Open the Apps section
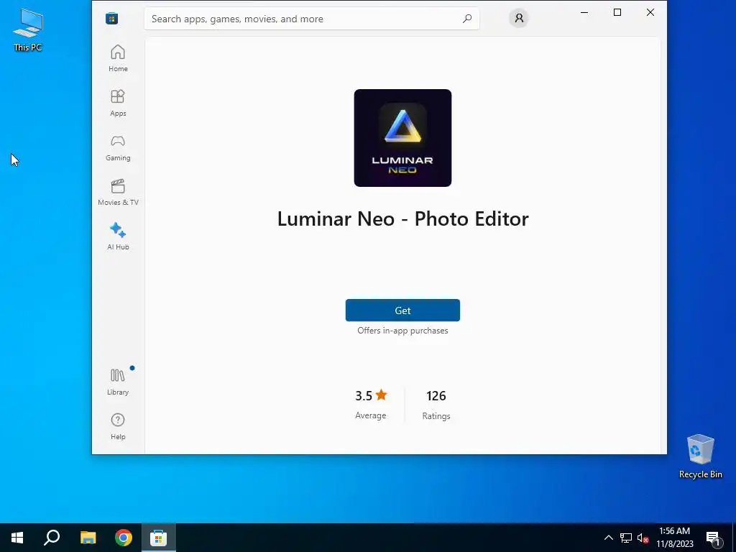Image resolution: width=736 pixels, height=552 pixels. [118, 103]
